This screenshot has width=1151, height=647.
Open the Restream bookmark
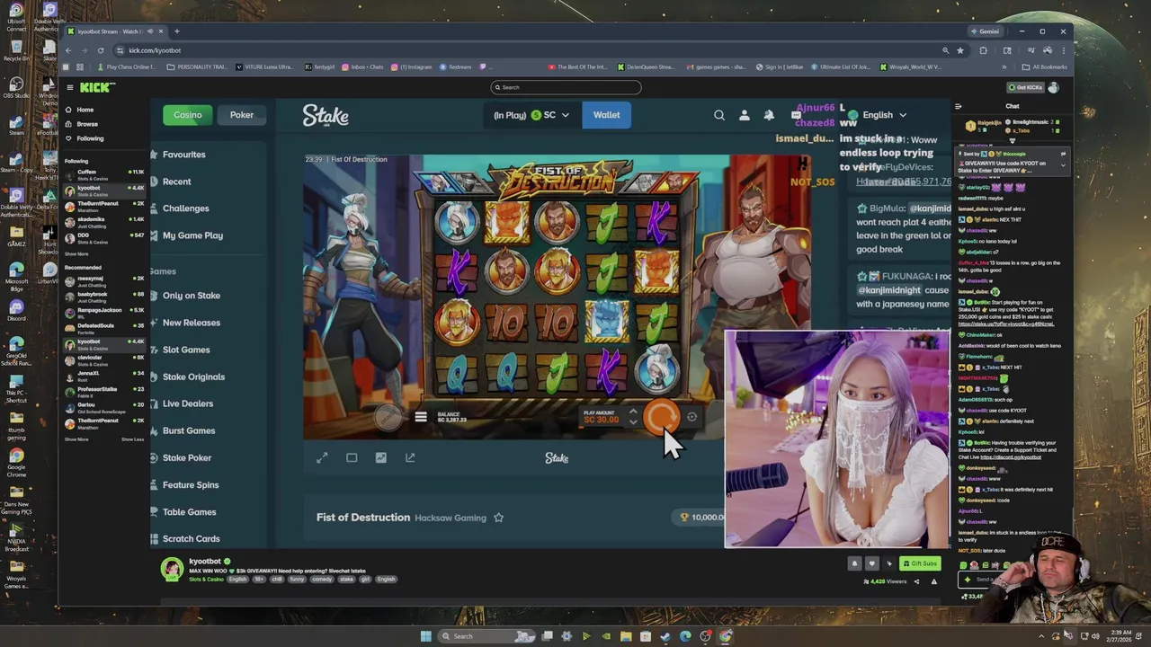point(455,66)
